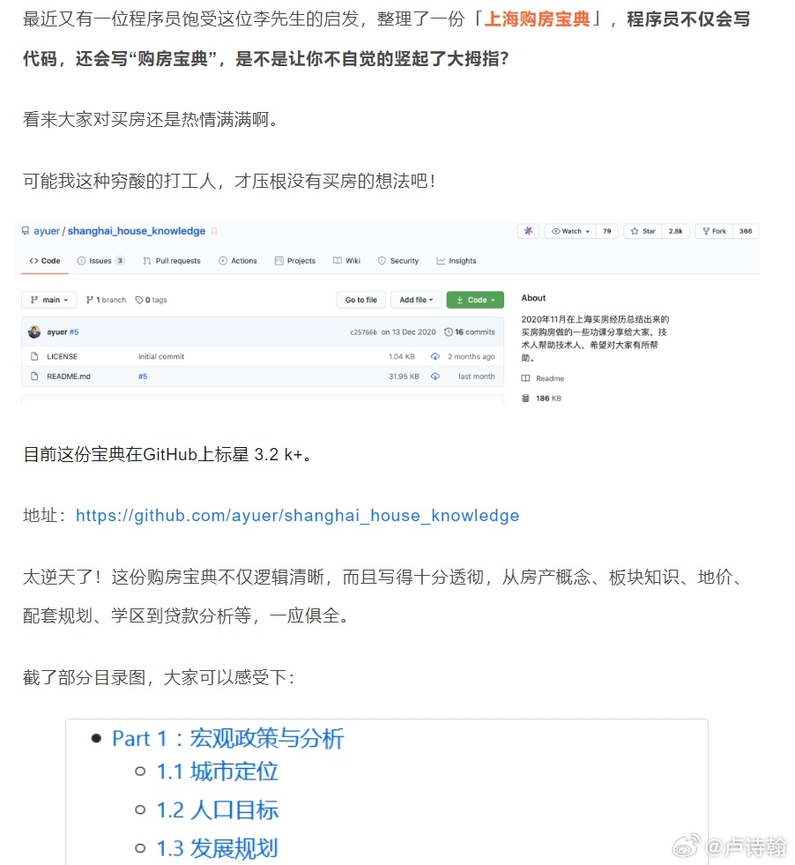Open the #5 commit message in README.md row

point(143,377)
